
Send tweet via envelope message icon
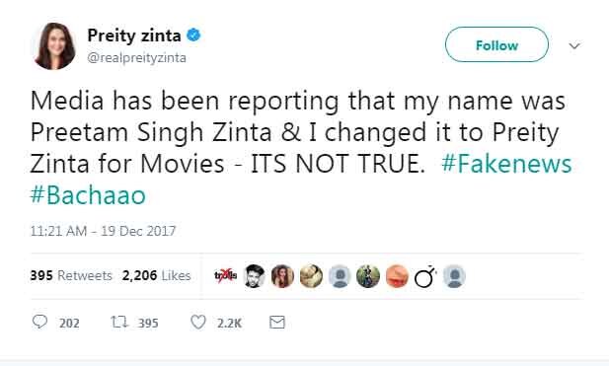click(277, 323)
